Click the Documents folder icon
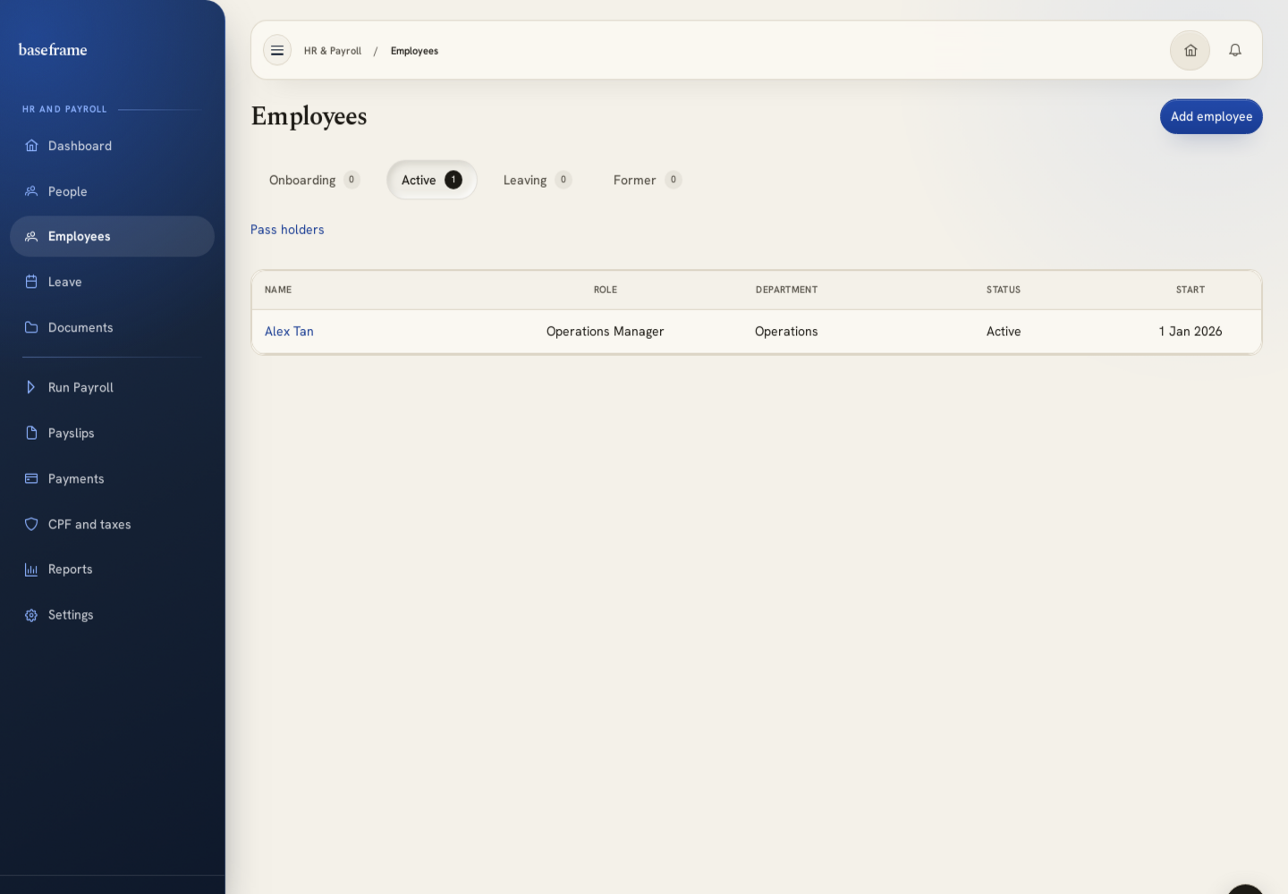 tap(31, 327)
